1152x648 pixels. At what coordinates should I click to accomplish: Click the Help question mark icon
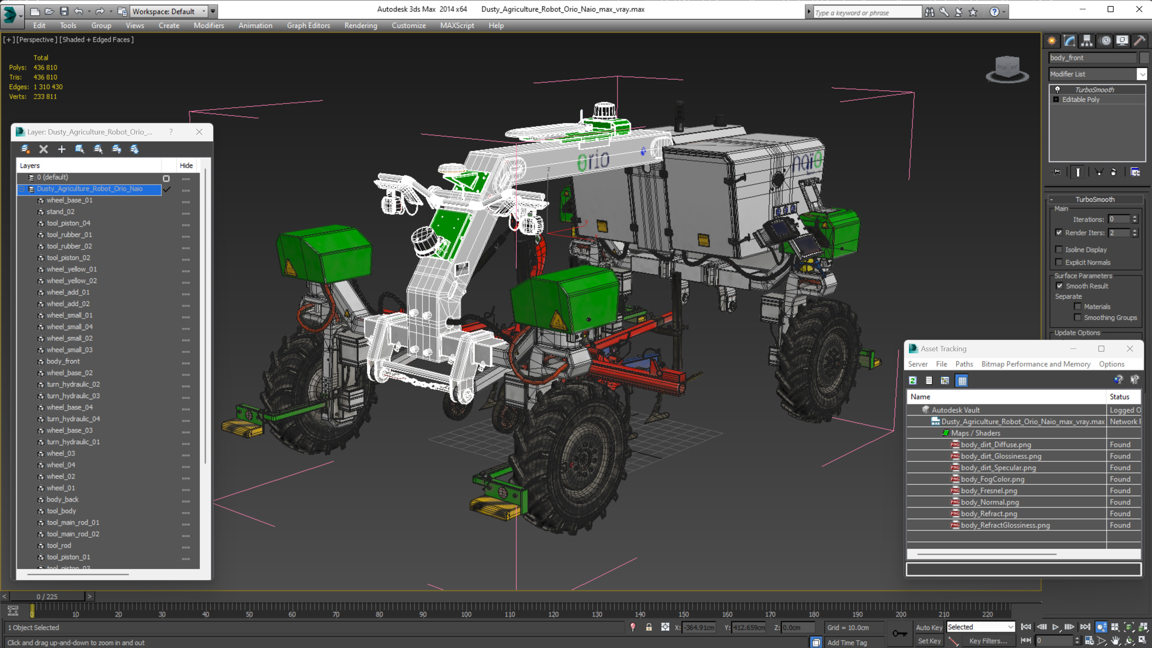pos(994,12)
